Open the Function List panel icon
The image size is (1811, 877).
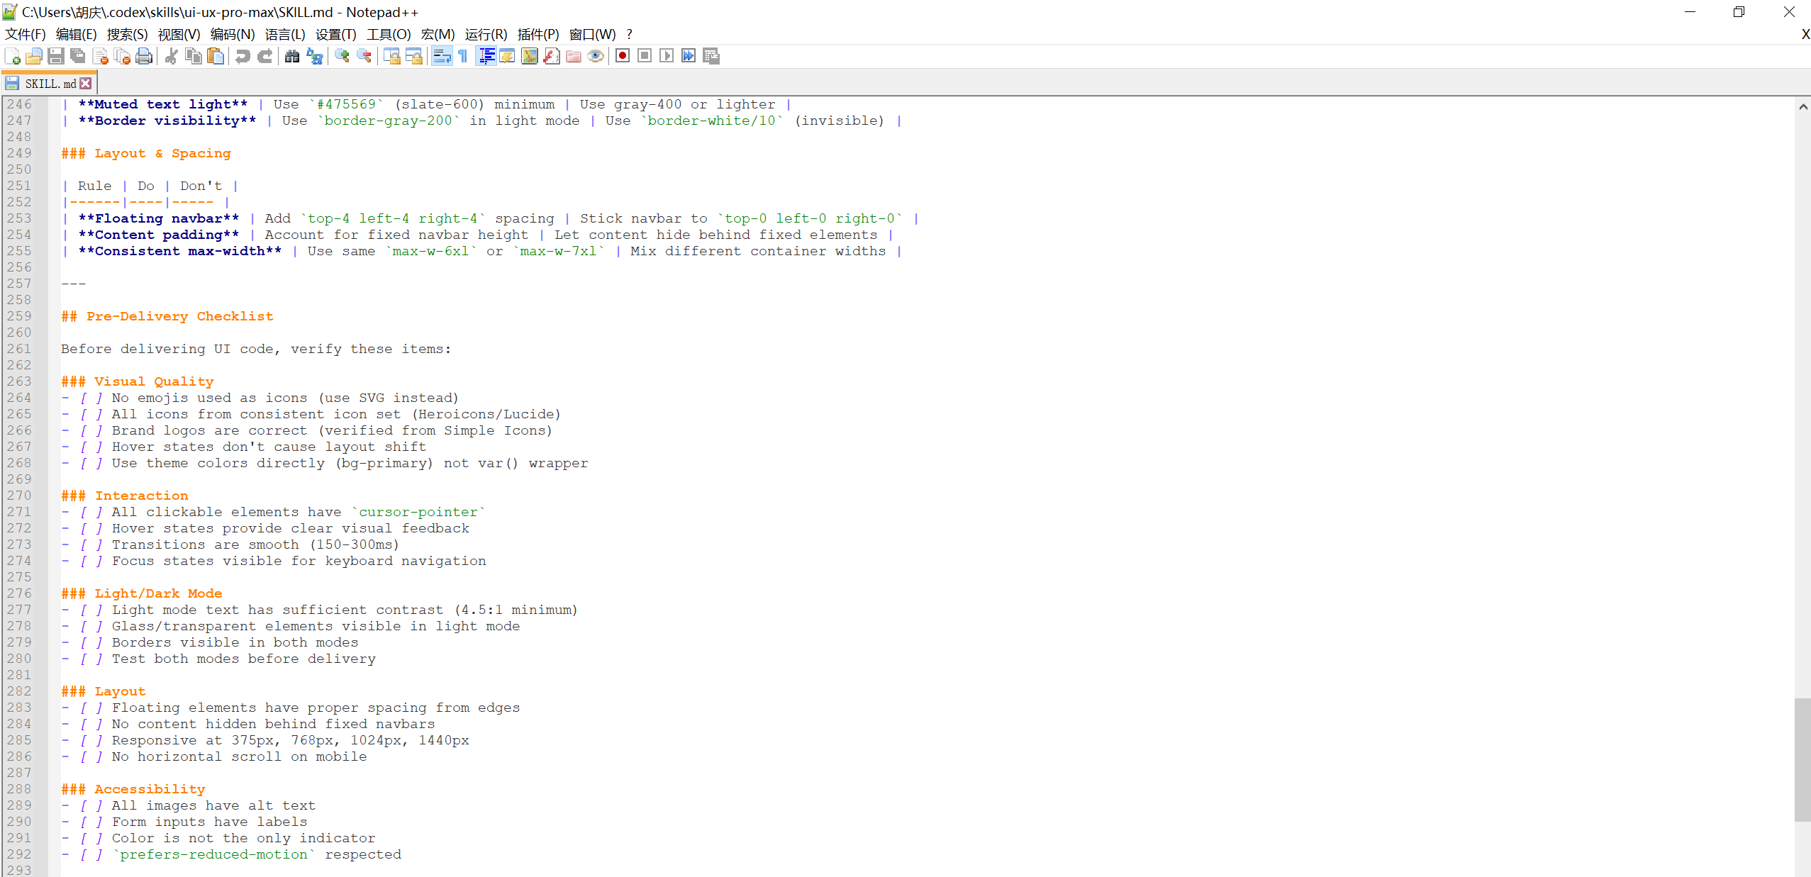551,56
